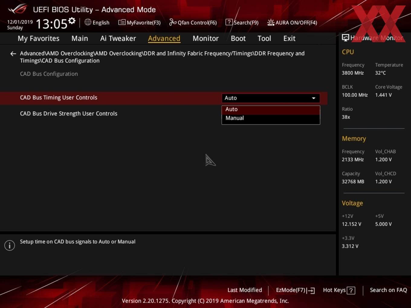The image size is (411, 308).
Task: Click the Voltage section heading
Action: click(x=352, y=203)
